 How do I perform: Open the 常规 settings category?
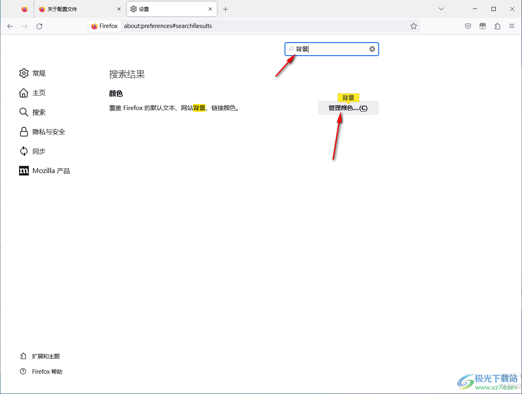click(32, 73)
